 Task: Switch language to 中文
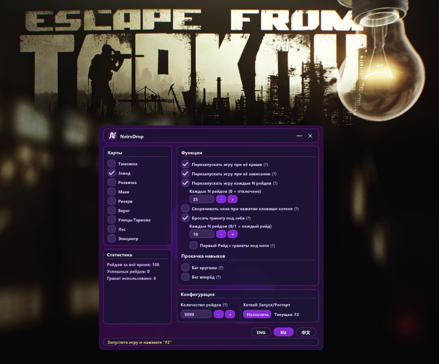pyautogui.click(x=306, y=332)
